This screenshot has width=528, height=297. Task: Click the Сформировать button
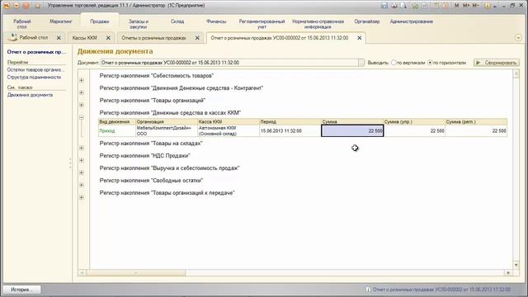point(497,63)
